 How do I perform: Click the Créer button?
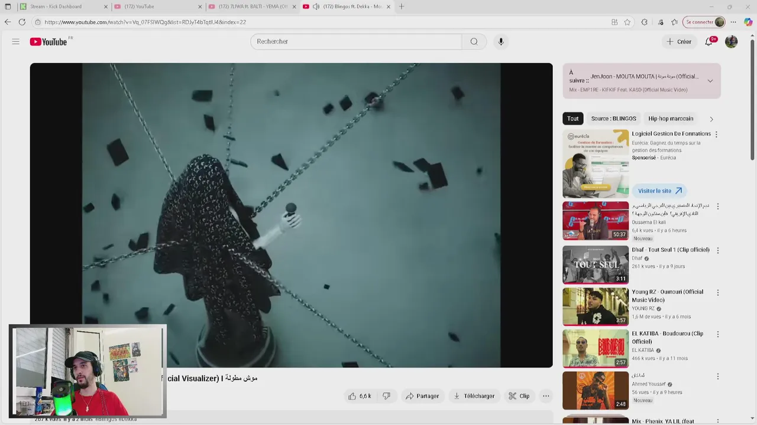coord(679,41)
